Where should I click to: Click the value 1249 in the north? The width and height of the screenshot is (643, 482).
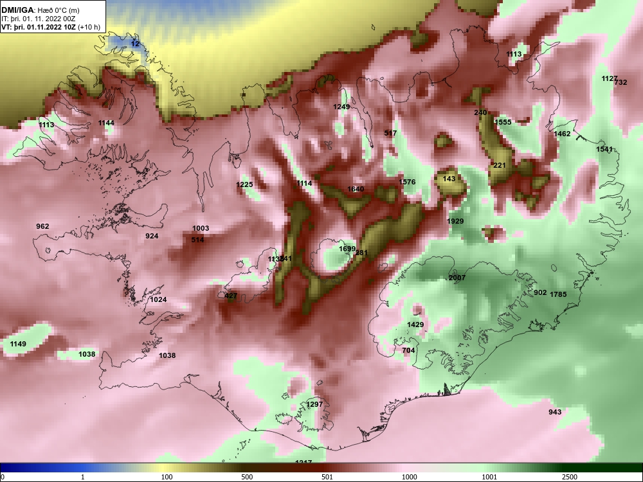[341, 107]
